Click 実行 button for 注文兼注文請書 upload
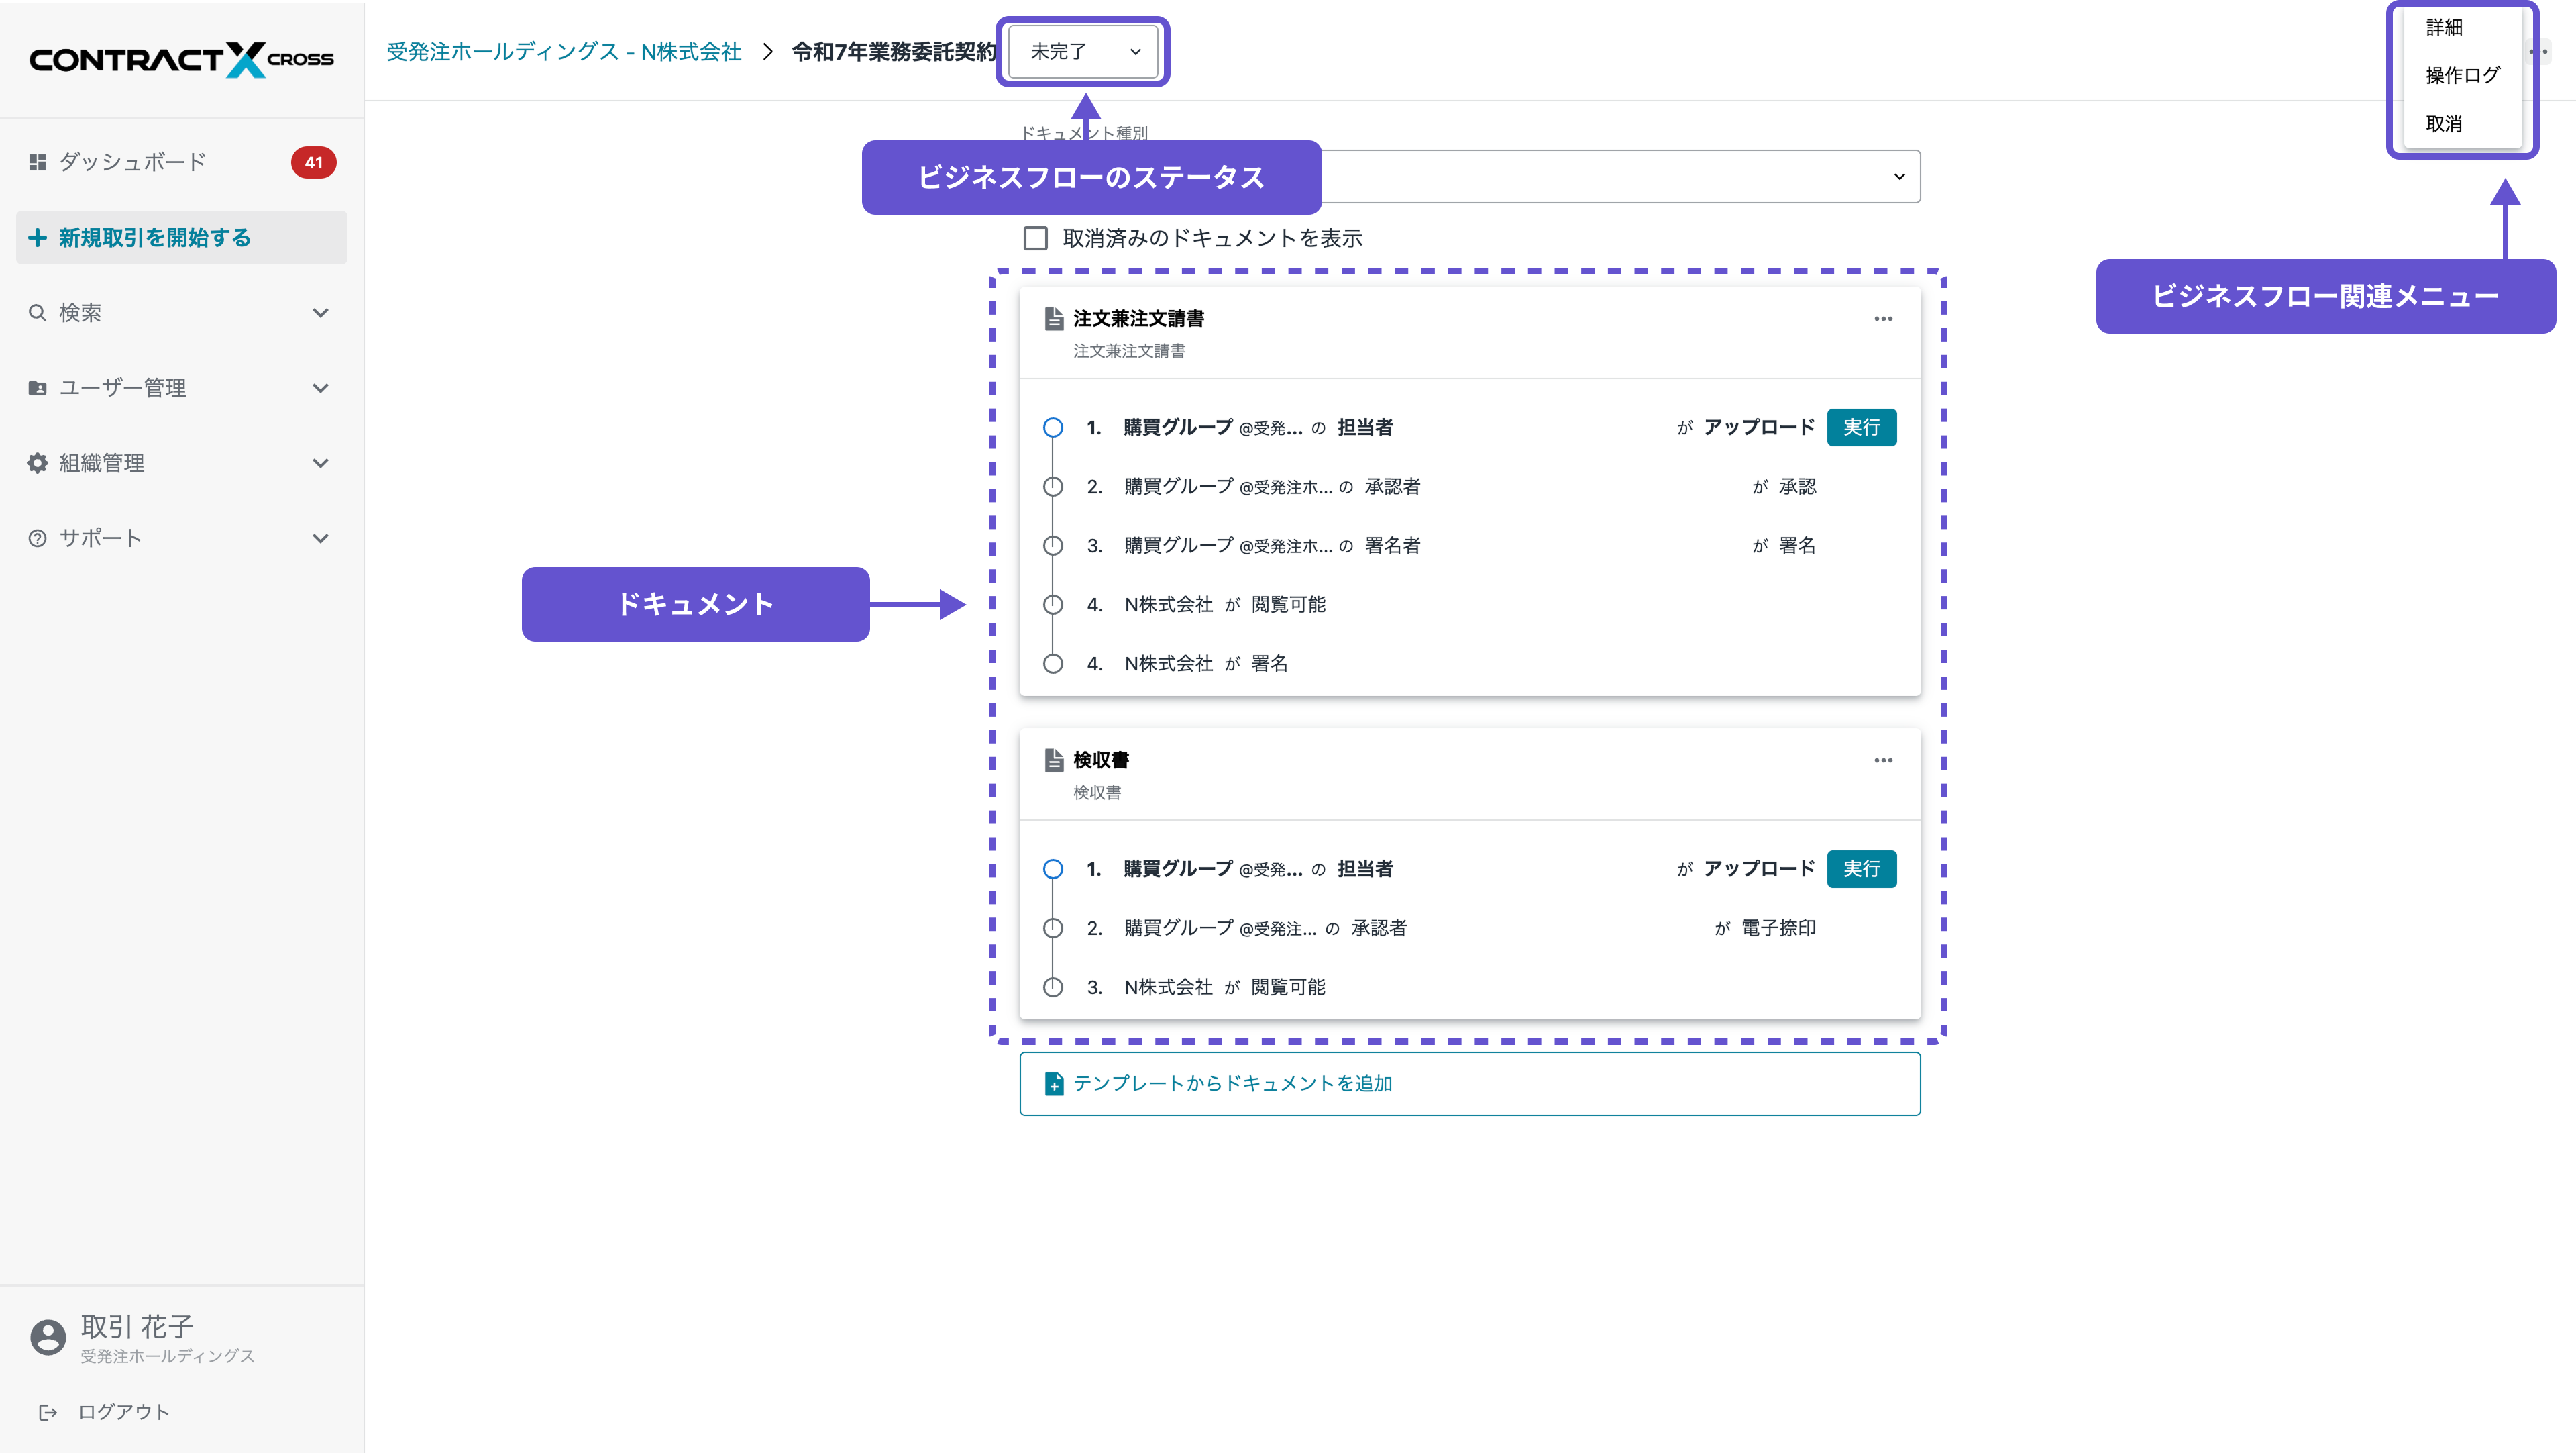2576x1453 pixels. click(1861, 428)
